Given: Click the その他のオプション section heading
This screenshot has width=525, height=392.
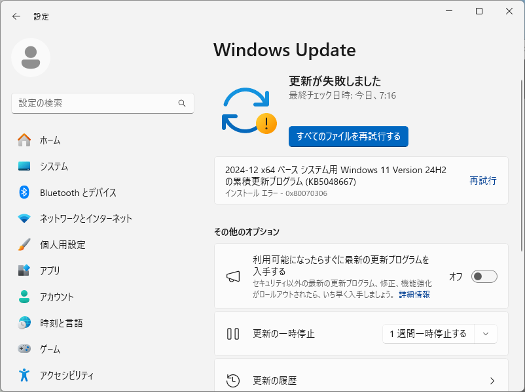Looking at the screenshot, I should pyautogui.click(x=247, y=231).
